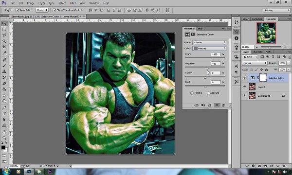Screen dimensions: 292x175
Task: Select the Move tool
Action: point(4,23)
